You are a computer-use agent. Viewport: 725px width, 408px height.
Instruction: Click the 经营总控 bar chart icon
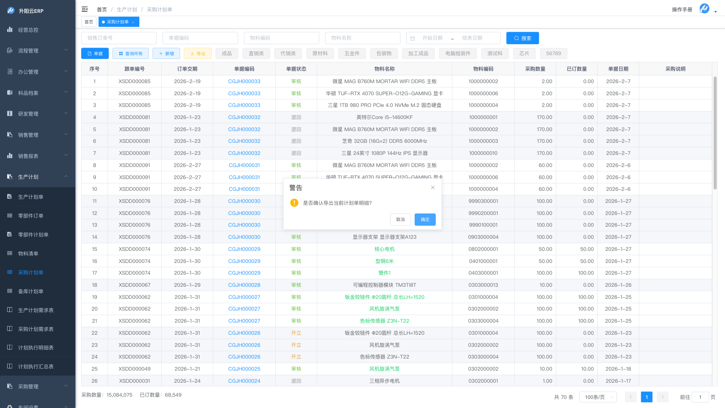tap(10, 29)
